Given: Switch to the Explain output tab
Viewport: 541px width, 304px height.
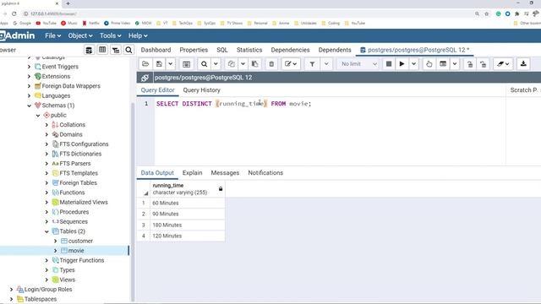Looking at the screenshot, I should tap(192, 172).
